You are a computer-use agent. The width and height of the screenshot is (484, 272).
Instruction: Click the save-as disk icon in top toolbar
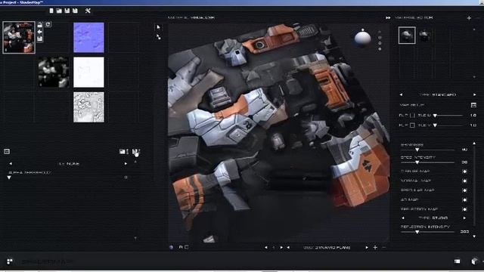pos(75,11)
